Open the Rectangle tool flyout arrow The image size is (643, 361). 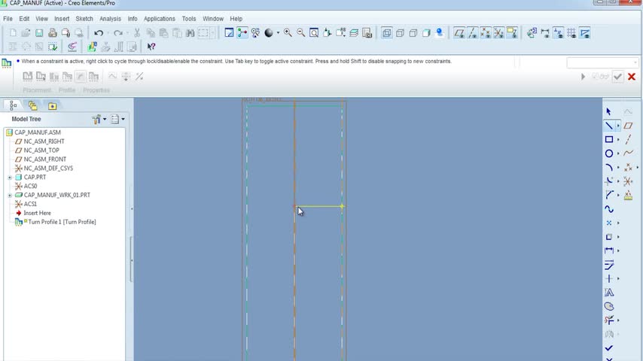pyautogui.click(x=618, y=140)
